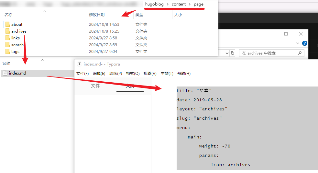Viewport: 318px width, 173px height.
Task: Click links' date 2024/9/27 8:58
Action: [103, 38]
